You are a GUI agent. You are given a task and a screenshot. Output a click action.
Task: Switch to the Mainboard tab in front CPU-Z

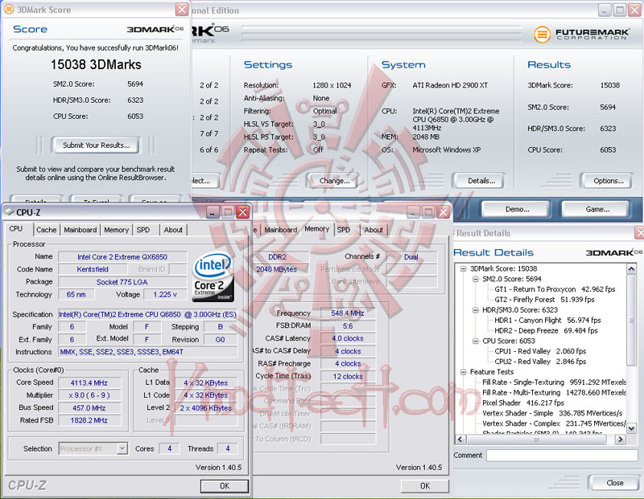80,230
